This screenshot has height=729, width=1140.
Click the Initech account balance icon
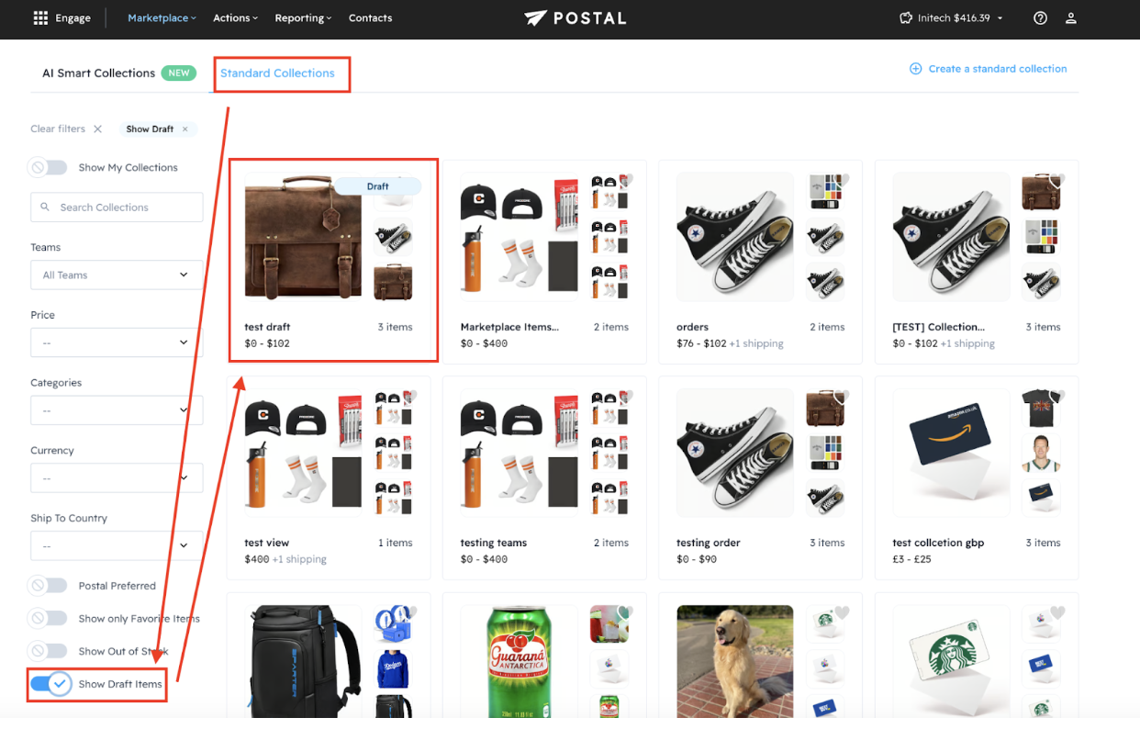click(906, 18)
